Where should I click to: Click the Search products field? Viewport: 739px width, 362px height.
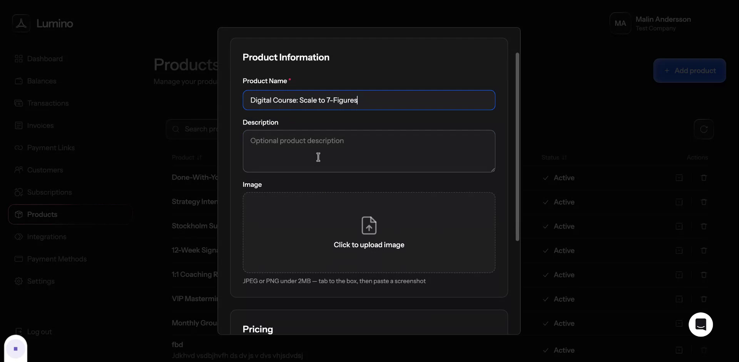point(192,129)
